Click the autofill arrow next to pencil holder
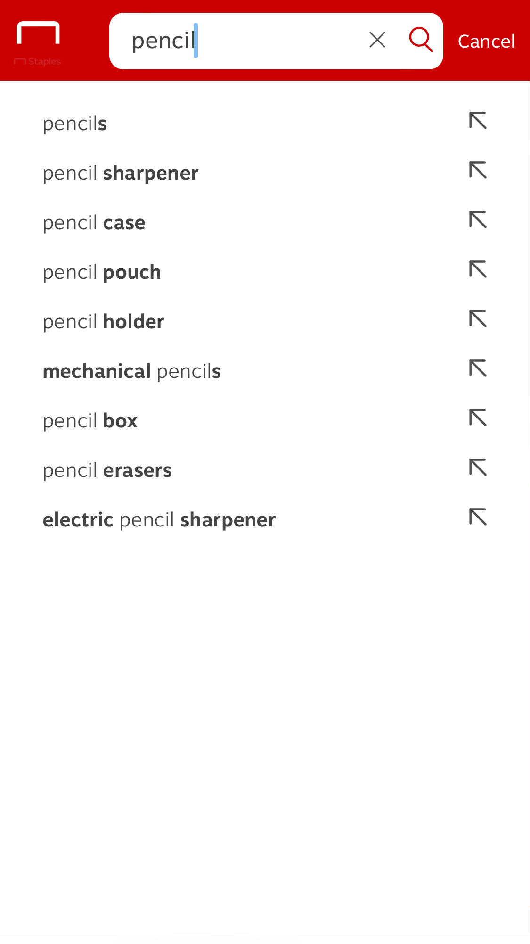Image resolution: width=530 pixels, height=944 pixels. (x=478, y=319)
